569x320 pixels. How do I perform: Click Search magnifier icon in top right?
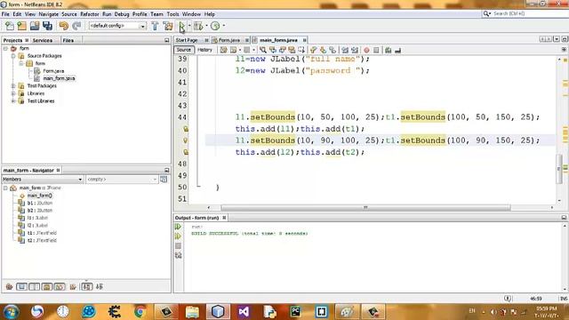click(486, 13)
